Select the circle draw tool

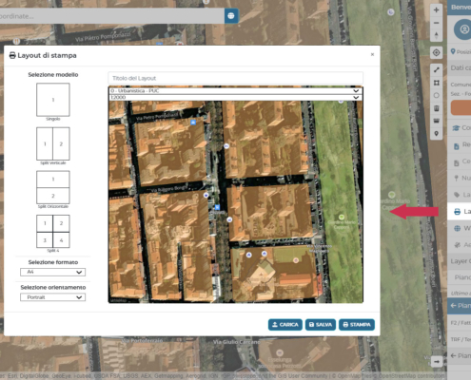[x=437, y=95]
